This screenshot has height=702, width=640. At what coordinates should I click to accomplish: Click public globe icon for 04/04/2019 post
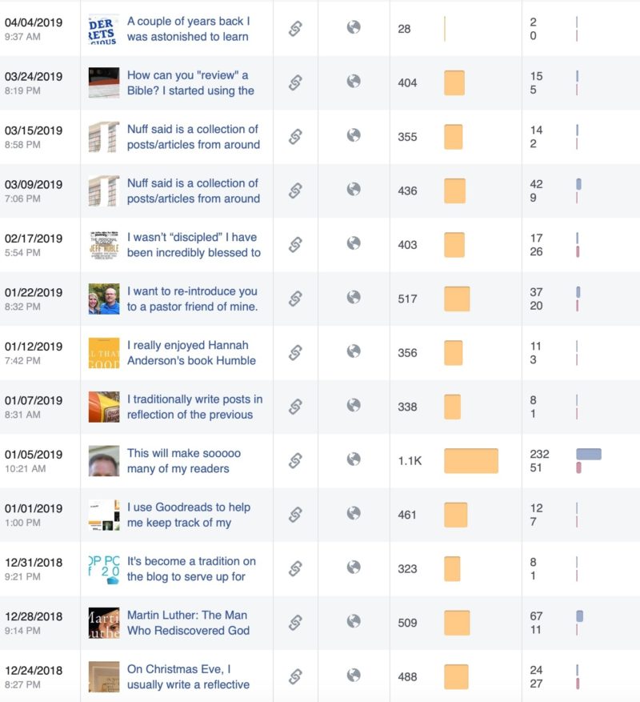(x=354, y=28)
